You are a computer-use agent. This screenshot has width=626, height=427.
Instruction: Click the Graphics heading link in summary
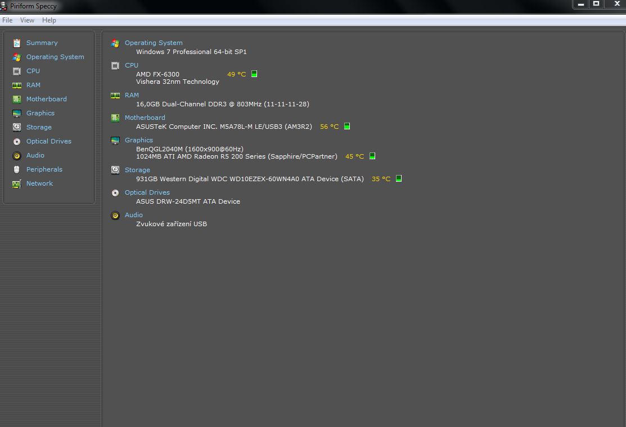(x=138, y=140)
